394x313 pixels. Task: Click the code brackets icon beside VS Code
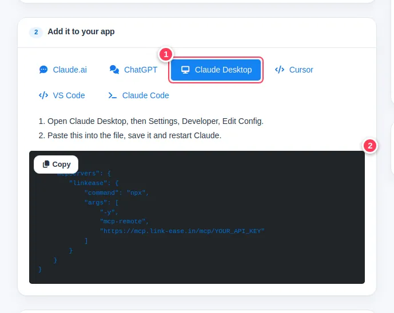pyautogui.click(x=43, y=95)
